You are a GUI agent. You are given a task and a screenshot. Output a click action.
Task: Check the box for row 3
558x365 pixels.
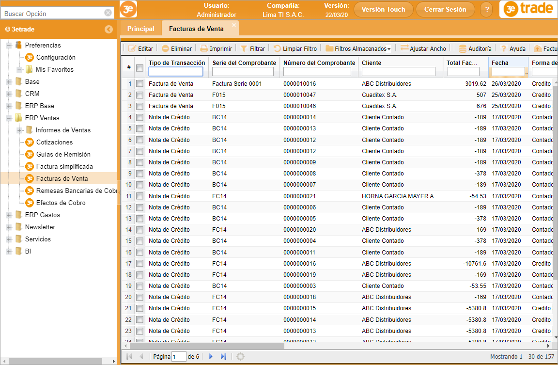tap(139, 106)
